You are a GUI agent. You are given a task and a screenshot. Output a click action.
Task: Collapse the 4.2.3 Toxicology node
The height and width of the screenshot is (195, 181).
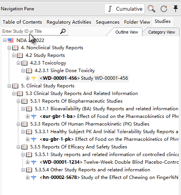18,63
